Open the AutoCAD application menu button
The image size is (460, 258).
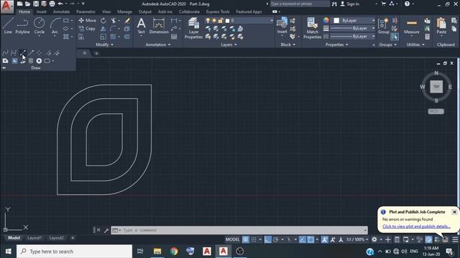click(6, 6)
